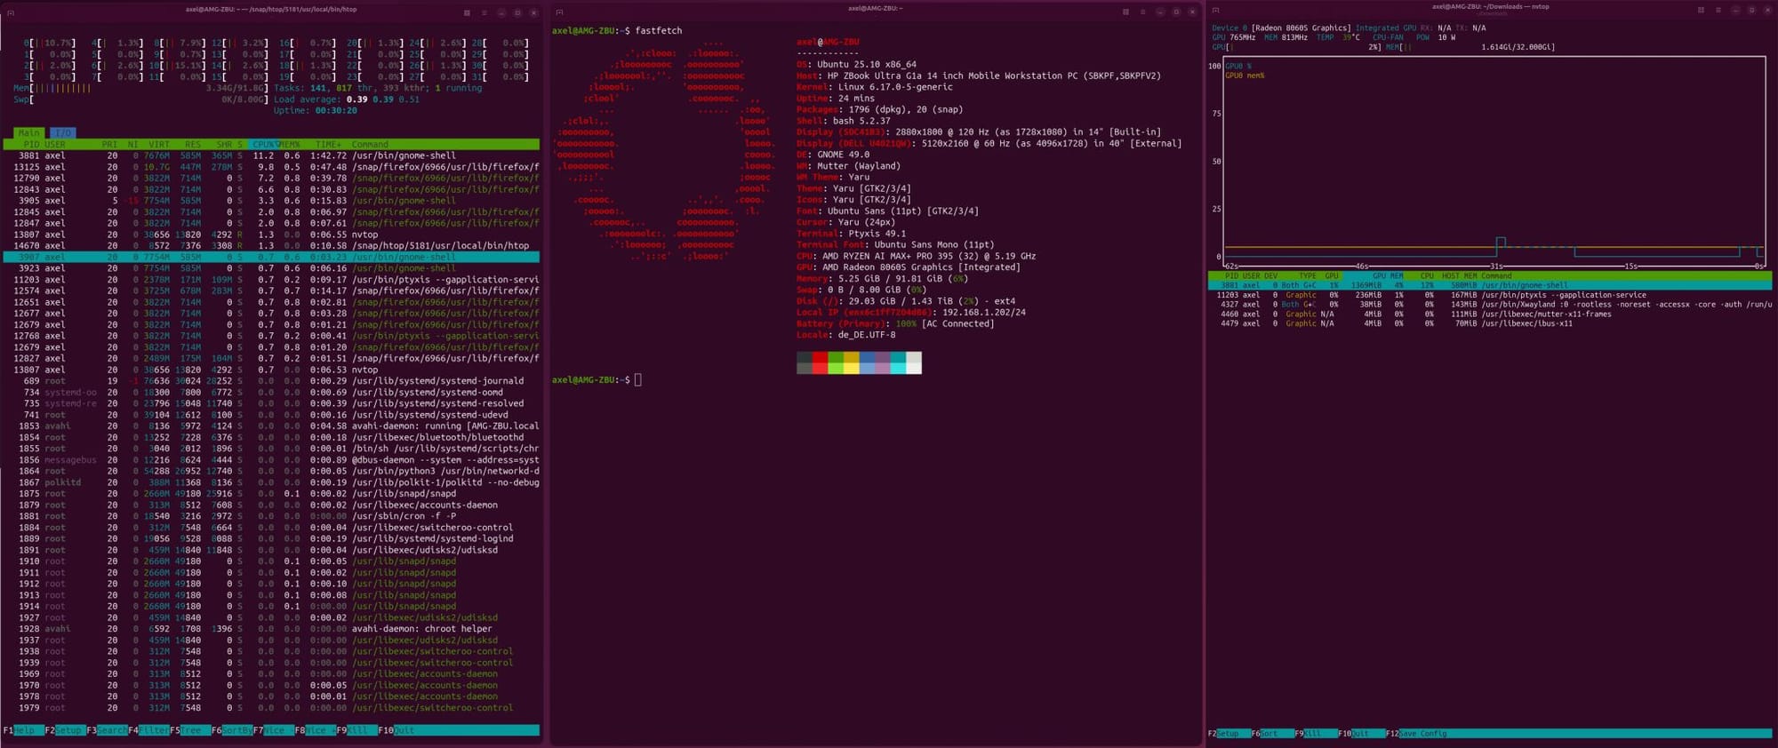The image size is (1778, 748).
Task: Select the Main tab in htop
Action: [x=29, y=133]
